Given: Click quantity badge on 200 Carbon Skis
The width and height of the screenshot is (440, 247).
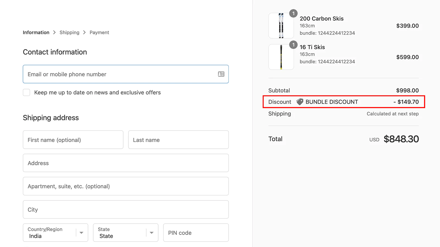Looking at the screenshot, I should click(x=293, y=13).
